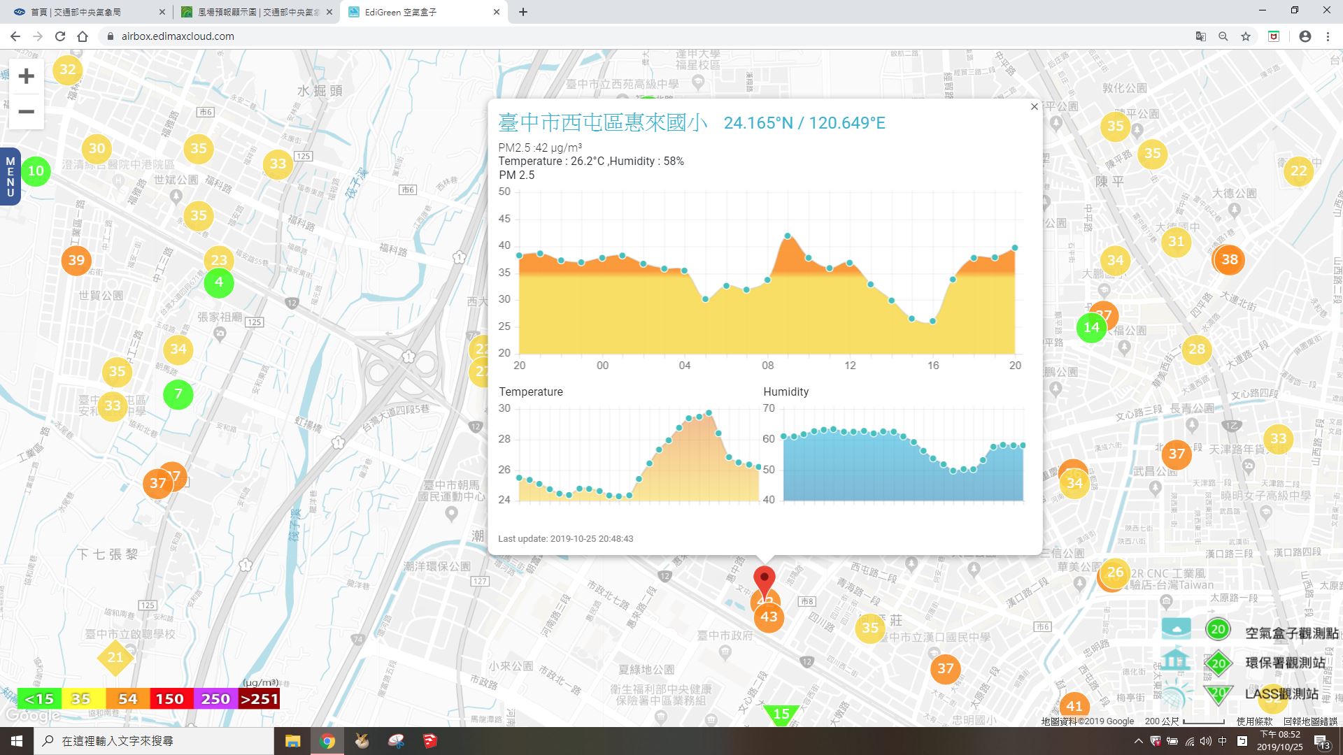1343x755 pixels.
Task: Toggle EPA stations via building icon
Action: pos(1176,660)
